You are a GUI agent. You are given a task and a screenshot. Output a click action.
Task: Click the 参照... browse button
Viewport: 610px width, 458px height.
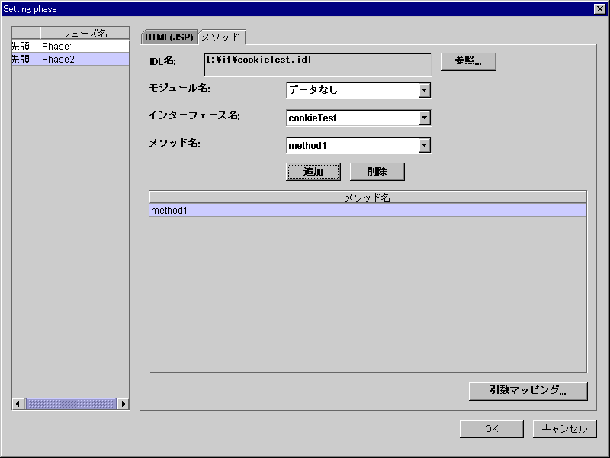pyautogui.click(x=467, y=61)
